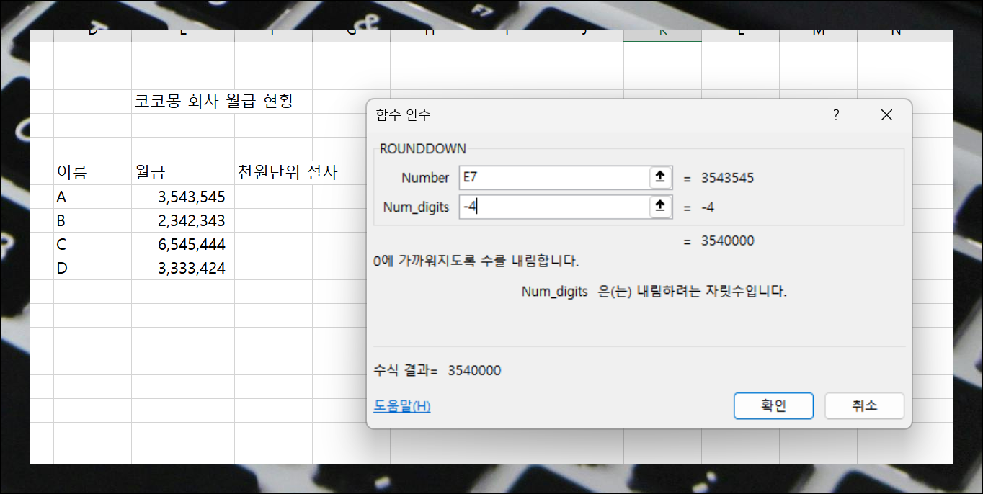Select the cell containing name B
Screen dimensions: 983x494
[92, 220]
